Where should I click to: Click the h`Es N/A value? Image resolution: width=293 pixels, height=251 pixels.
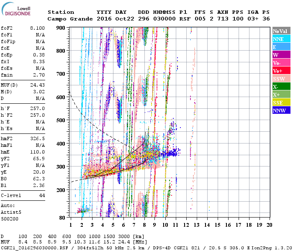(x=40, y=129)
